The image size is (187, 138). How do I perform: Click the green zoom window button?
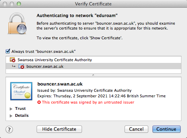(x=19, y=4)
